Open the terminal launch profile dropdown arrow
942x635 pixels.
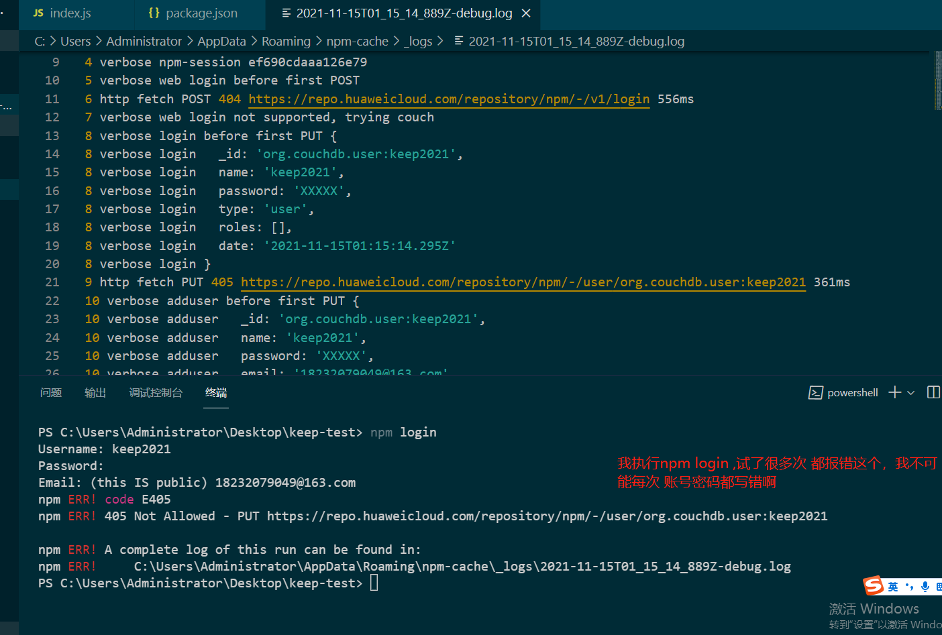click(x=911, y=393)
